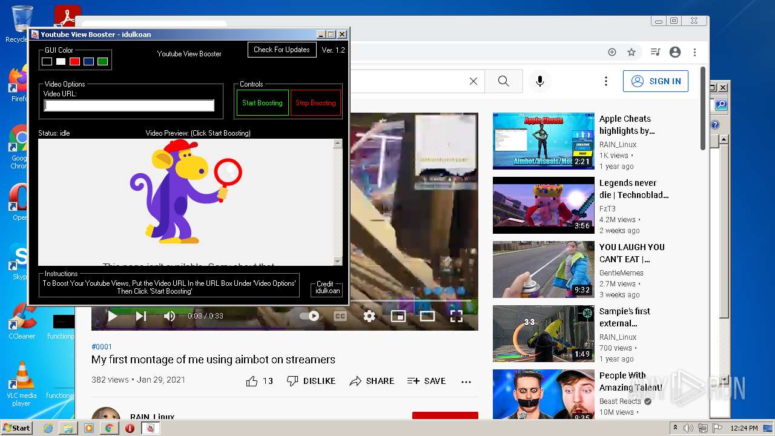Select the navy blue GUI color swatch
This screenshot has width=775, height=436.
click(x=88, y=61)
